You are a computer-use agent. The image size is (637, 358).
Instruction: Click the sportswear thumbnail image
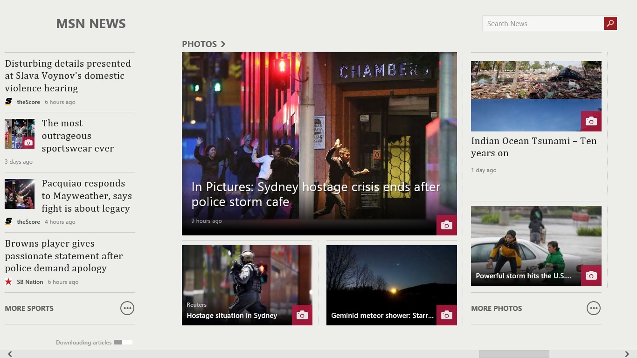(x=20, y=134)
